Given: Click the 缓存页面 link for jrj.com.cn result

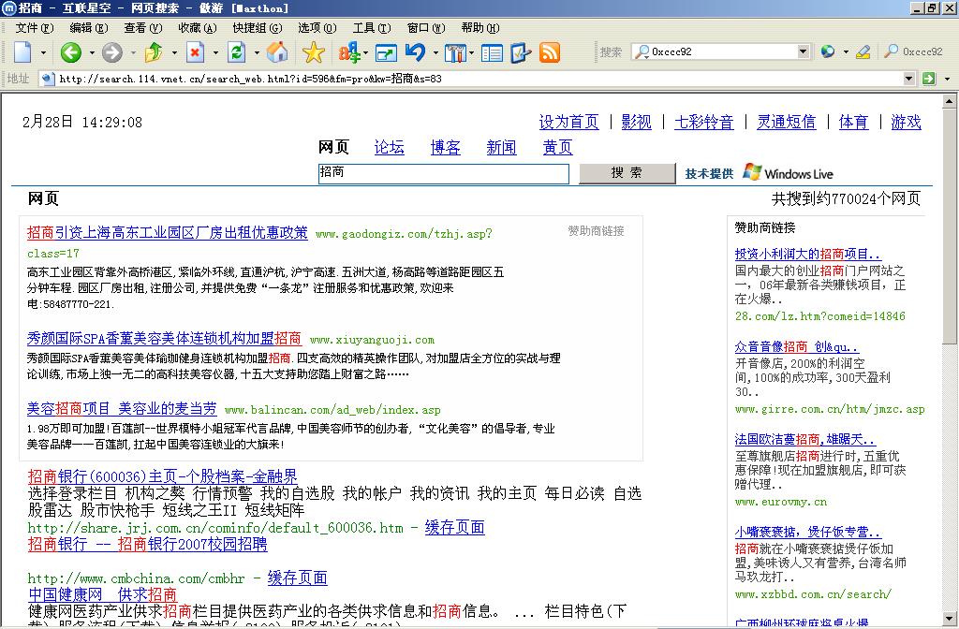Looking at the screenshot, I should 454,528.
